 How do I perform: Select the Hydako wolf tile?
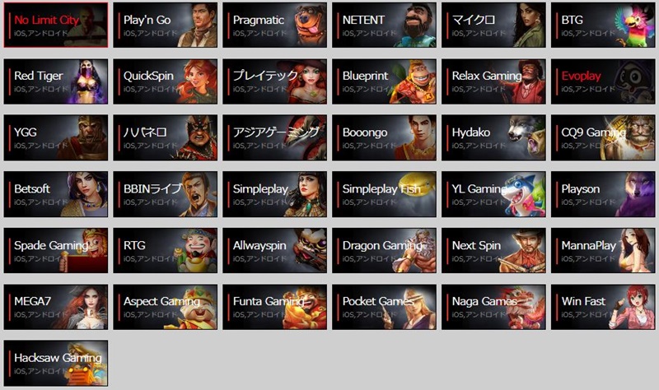pos(493,137)
